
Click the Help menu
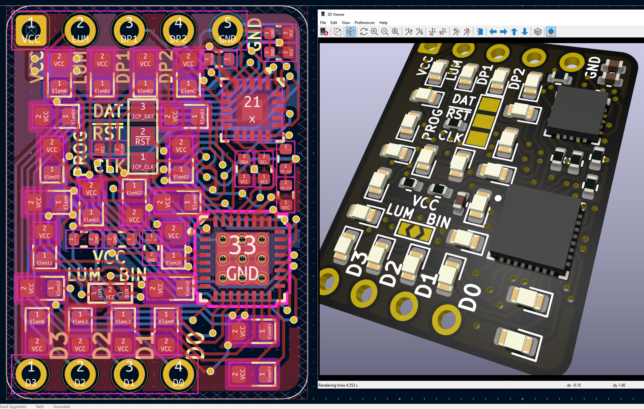(383, 23)
